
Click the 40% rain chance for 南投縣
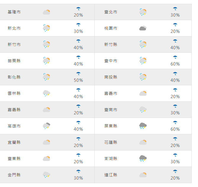pyautogui.click(x=175, y=80)
